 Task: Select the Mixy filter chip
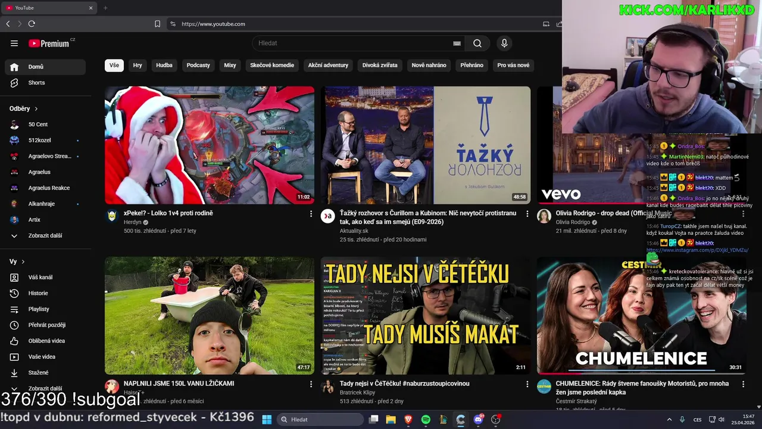[230, 65]
